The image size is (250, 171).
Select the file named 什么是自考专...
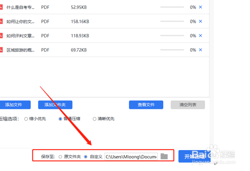pos(20,7)
